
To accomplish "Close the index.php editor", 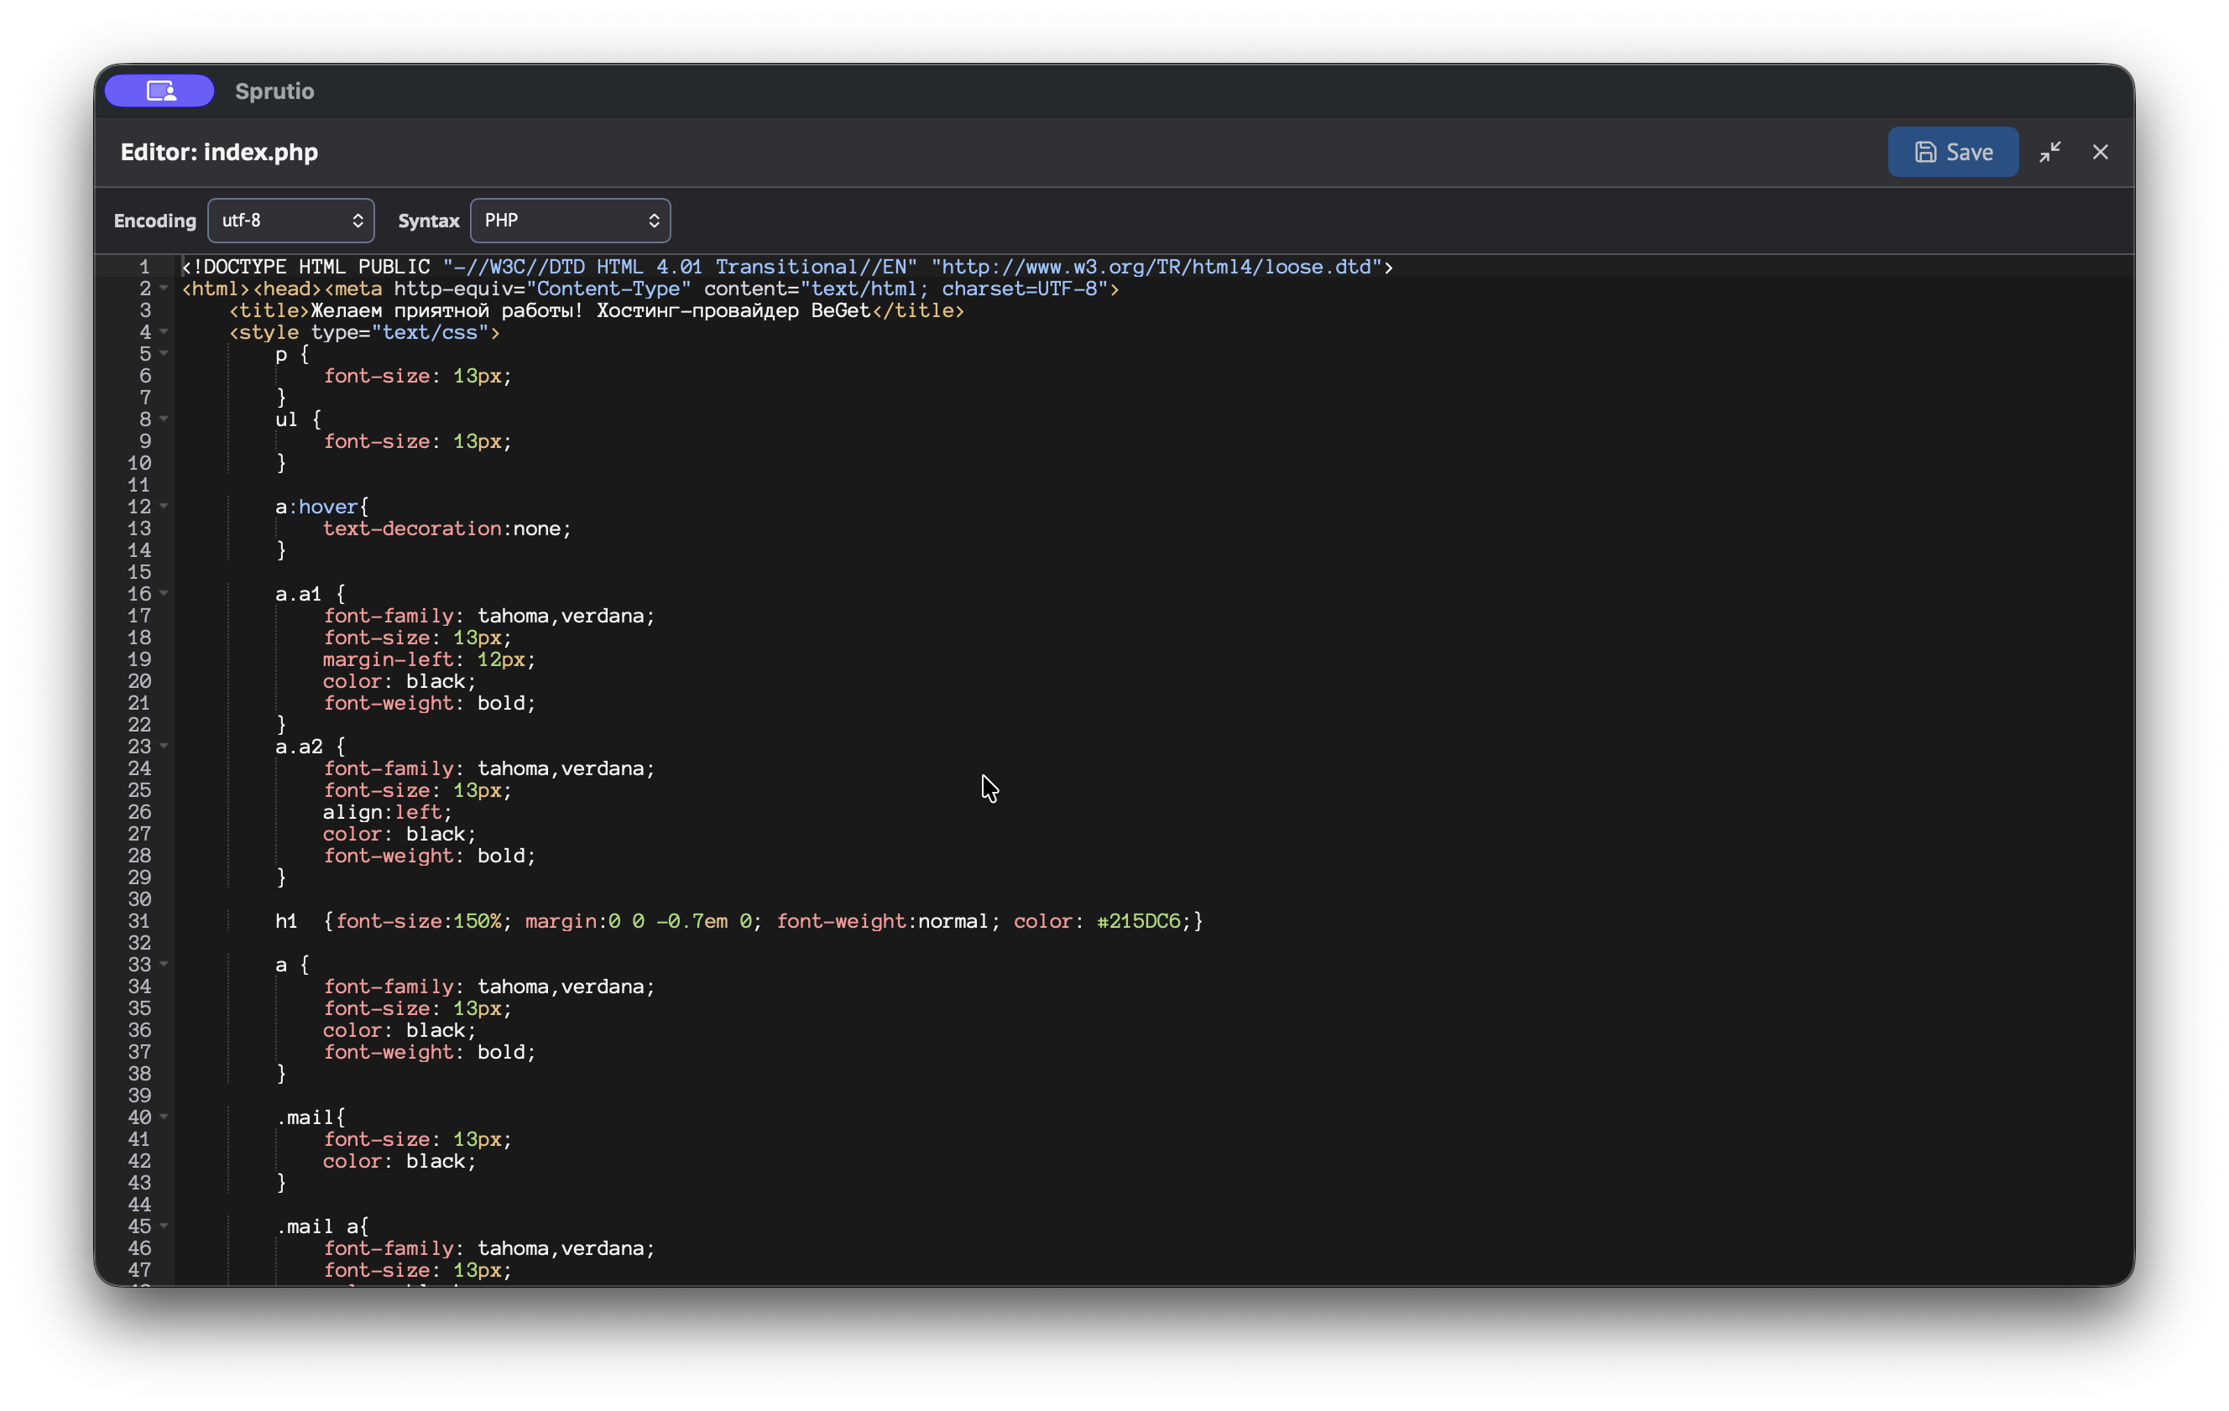I will pos(2100,152).
